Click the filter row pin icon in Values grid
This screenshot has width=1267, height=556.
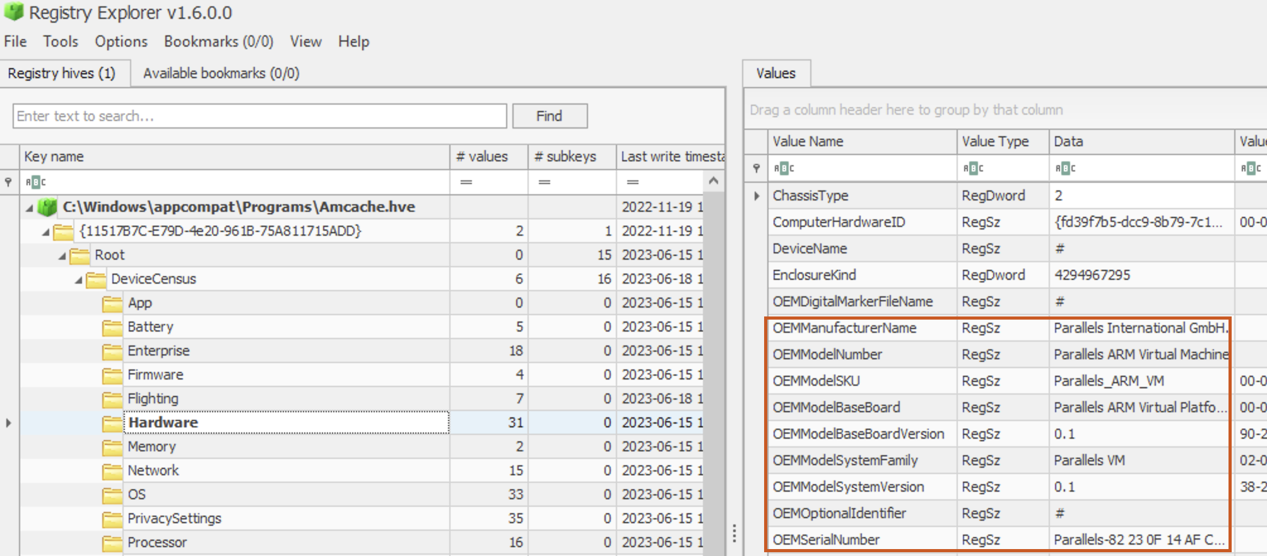coord(757,168)
